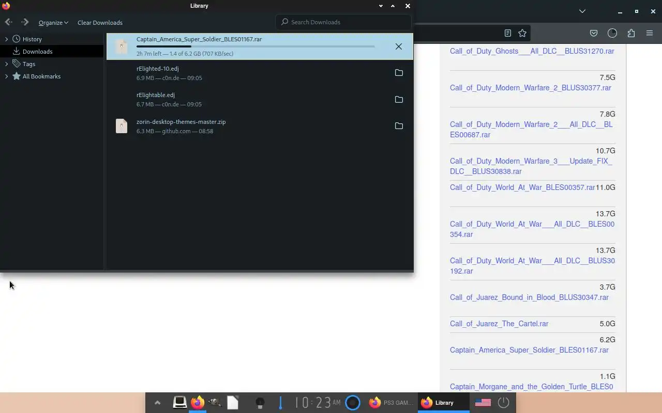
Task: Open Firefox downloads progress indicator
Action: 612,33
